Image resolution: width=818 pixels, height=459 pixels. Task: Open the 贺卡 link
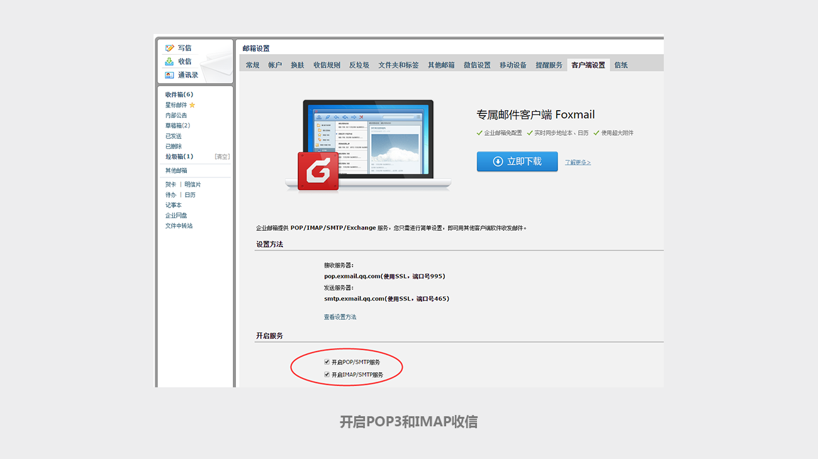click(x=171, y=184)
